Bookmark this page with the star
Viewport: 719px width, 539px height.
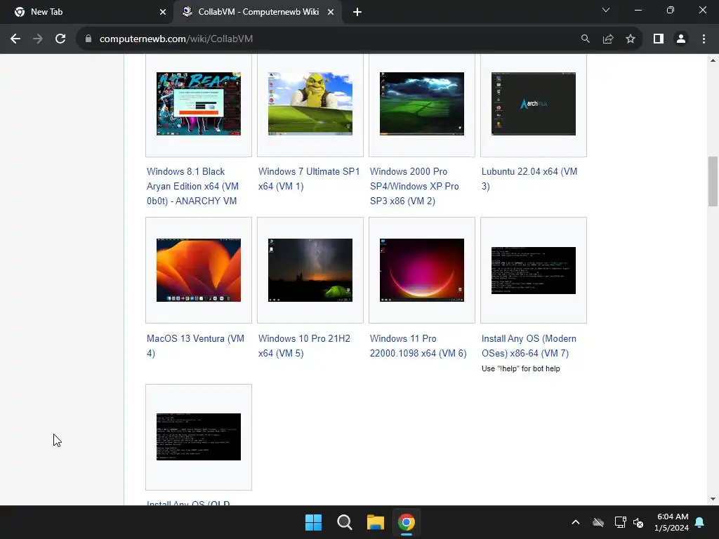click(x=631, y=39)
